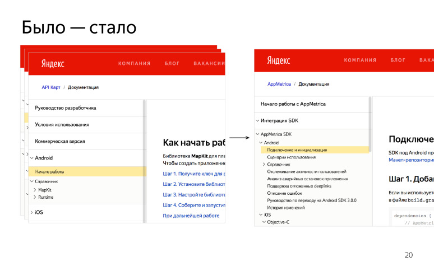
Task: Open link Шаг 2. Установите библиотеку
Action: (194, 184)
